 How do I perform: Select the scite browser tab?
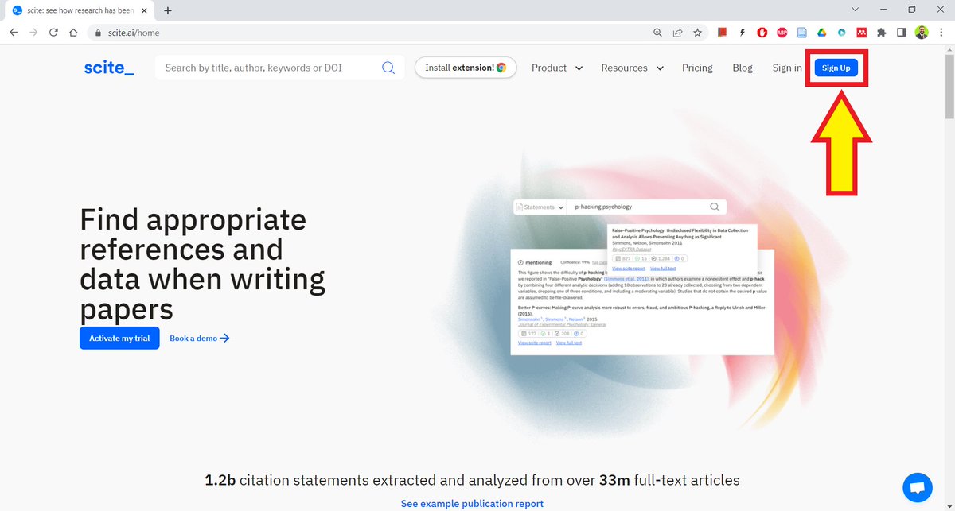click(x=78, y=10)
